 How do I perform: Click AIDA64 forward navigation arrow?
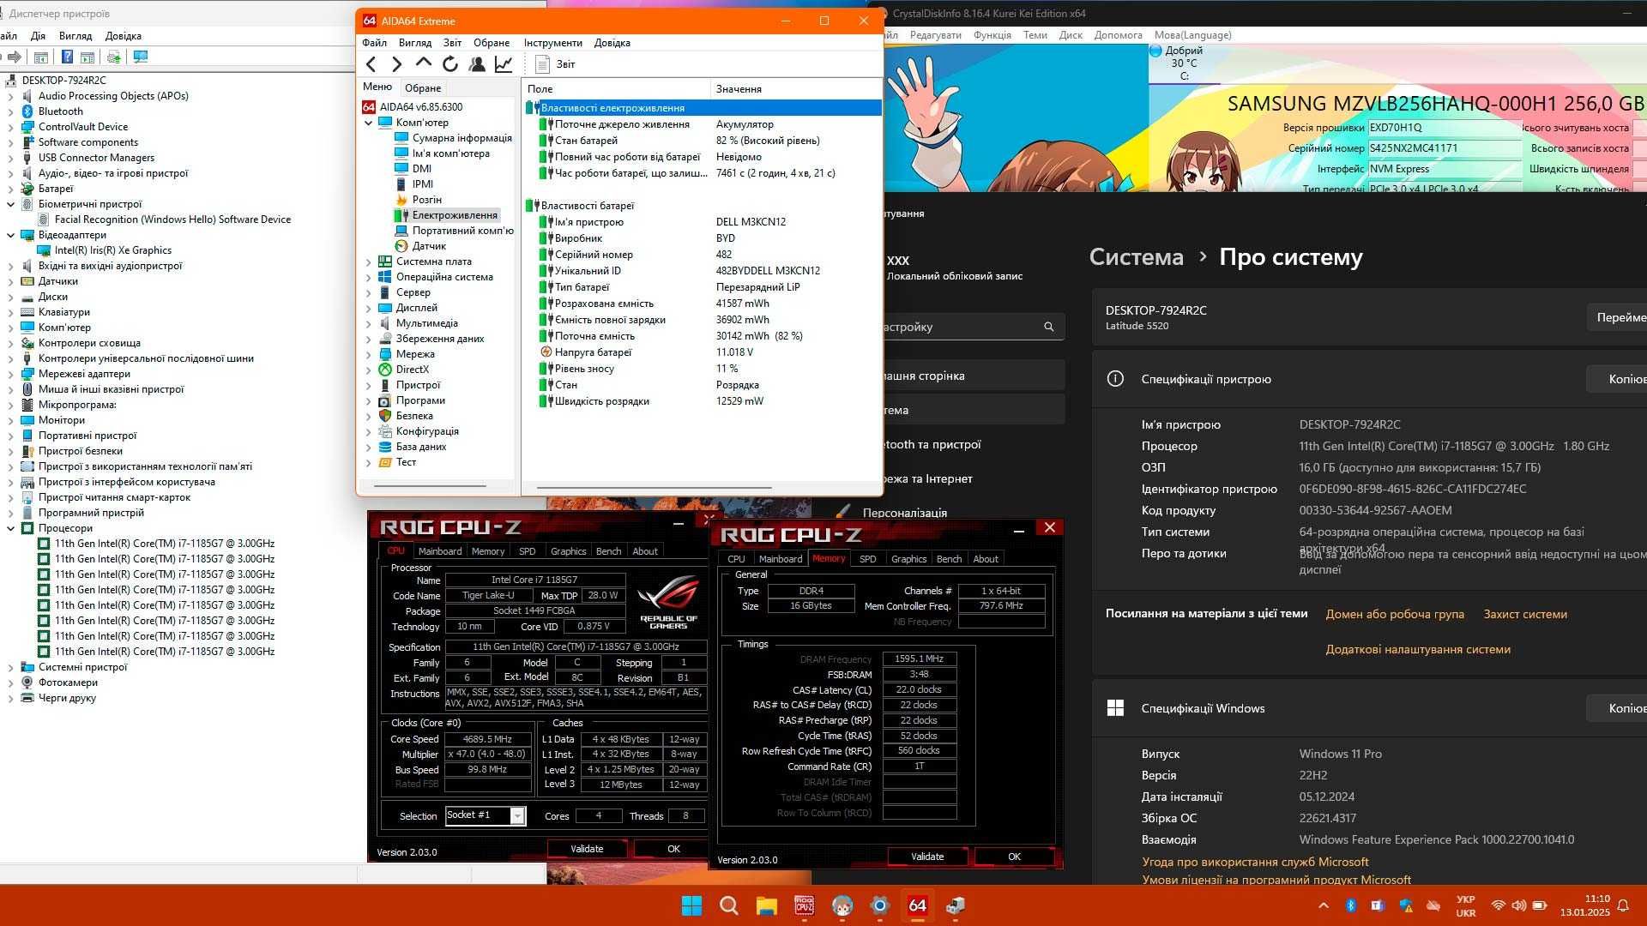pos(396,64)
